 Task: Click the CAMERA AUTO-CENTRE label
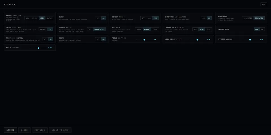click(174, 27)
